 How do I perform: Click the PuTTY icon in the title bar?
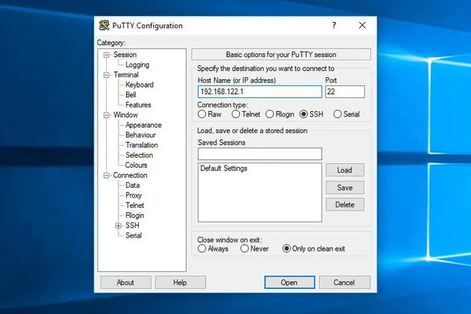(x=104, y=25)
